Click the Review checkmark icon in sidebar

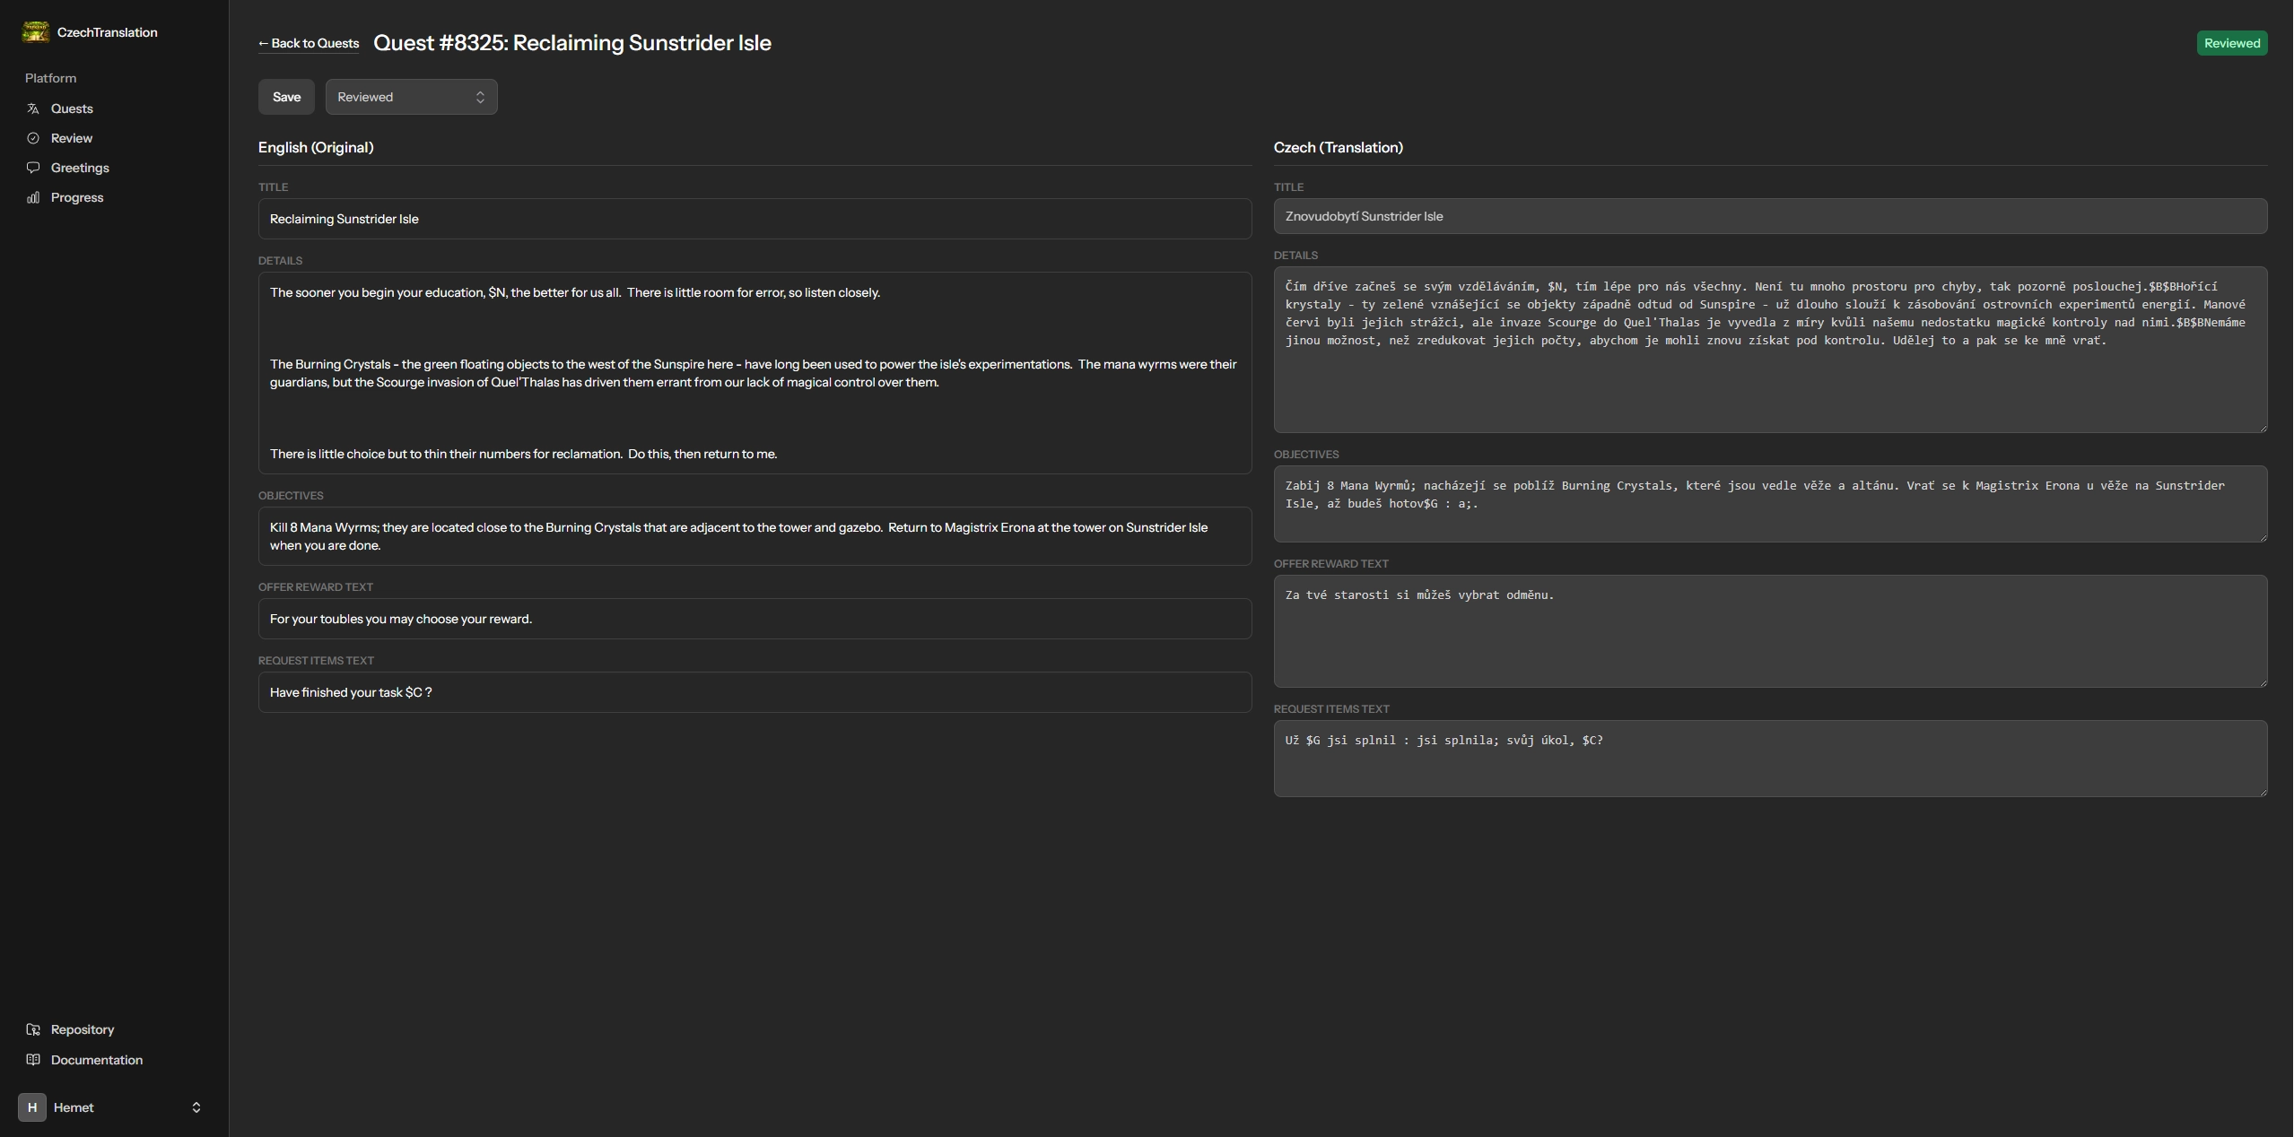[33, 138]
